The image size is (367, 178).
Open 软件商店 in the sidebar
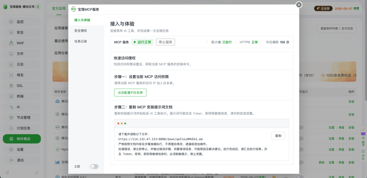pyautogui.click(x=22, y=139)
